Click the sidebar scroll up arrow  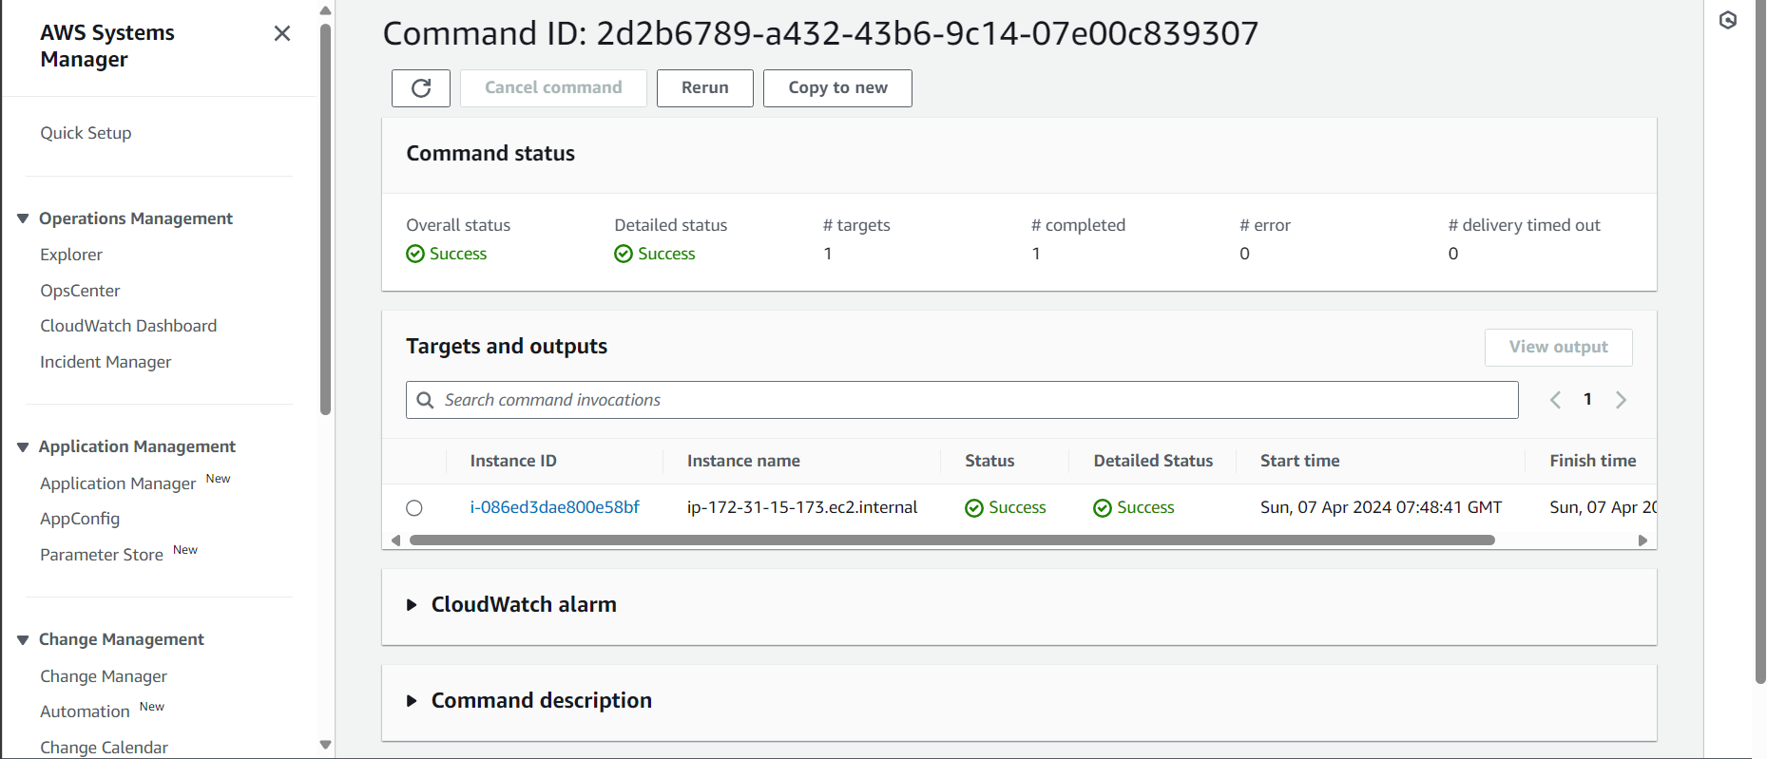(x=325, y=10)
